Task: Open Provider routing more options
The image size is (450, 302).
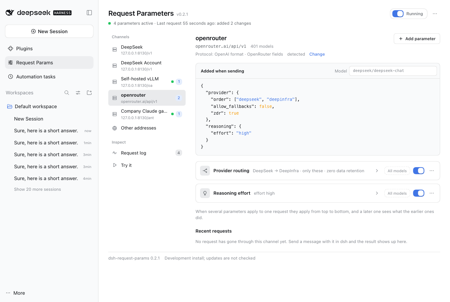Action: 432,171
